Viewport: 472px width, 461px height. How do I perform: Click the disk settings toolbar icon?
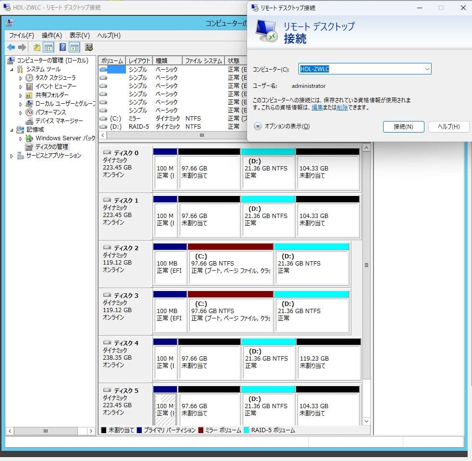[89, 47]
